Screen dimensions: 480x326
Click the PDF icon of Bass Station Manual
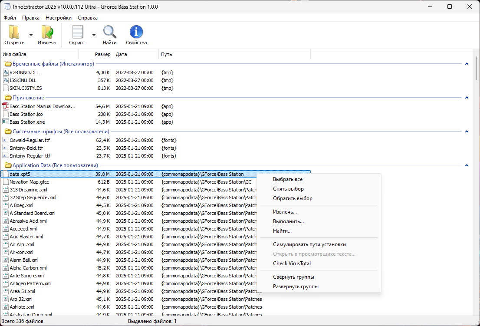click(6, 106)
